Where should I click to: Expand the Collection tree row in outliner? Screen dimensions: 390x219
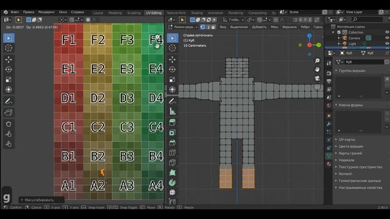[333, 32]
